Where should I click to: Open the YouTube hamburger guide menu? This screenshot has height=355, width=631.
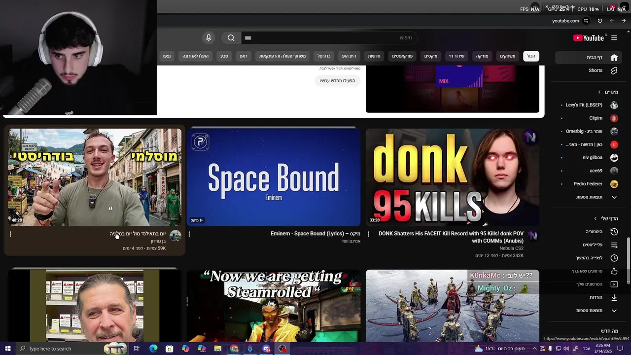614,38
